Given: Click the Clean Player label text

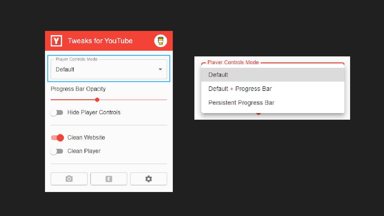Looking at the screenshot, I should pos(84,151).
